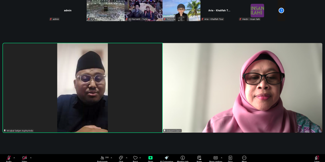
Task: Select the Tedysuta avatar thumbnail
Action: click(x=181, y=10)
